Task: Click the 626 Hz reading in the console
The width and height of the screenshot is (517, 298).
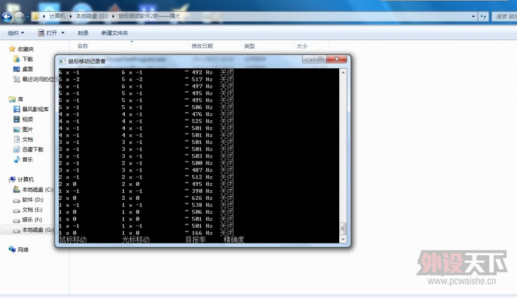Action: 202,198
